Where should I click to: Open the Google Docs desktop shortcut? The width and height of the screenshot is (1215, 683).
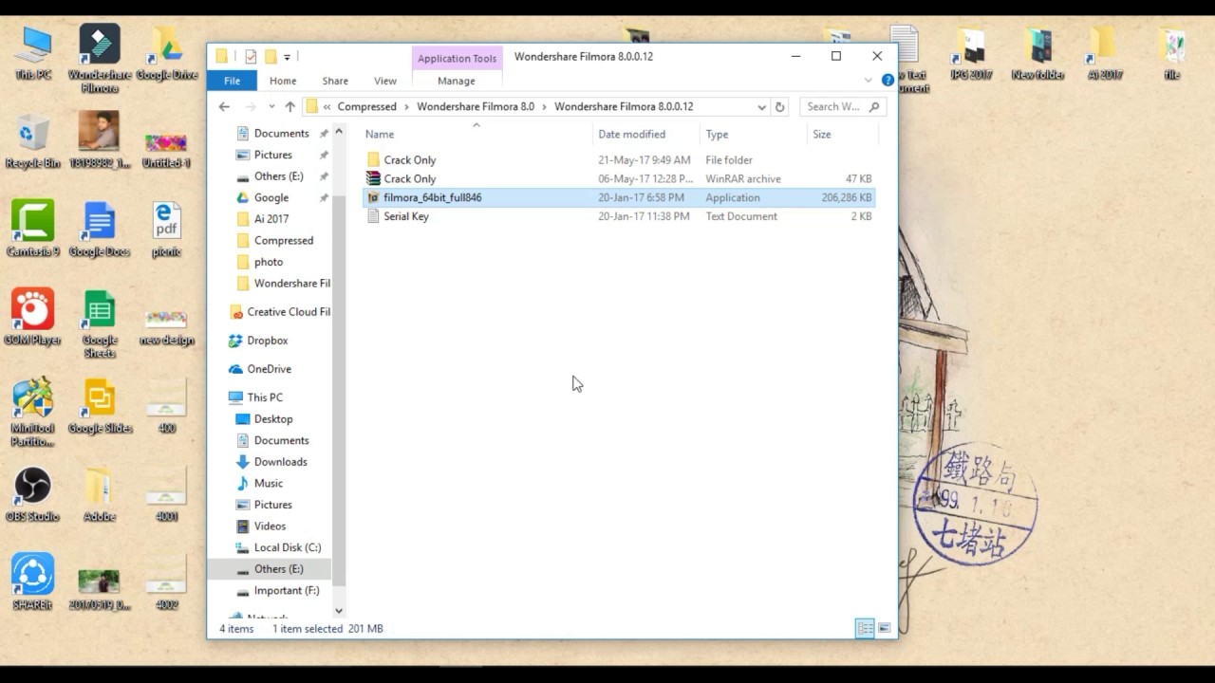pyautogui.click(x=100, y=231)
